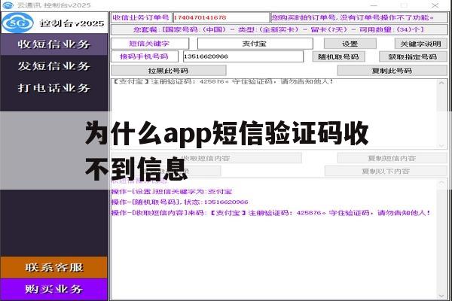Close the 云通讯 控制台 window
This screenshot has height=301, width=452.
[435, 5]
